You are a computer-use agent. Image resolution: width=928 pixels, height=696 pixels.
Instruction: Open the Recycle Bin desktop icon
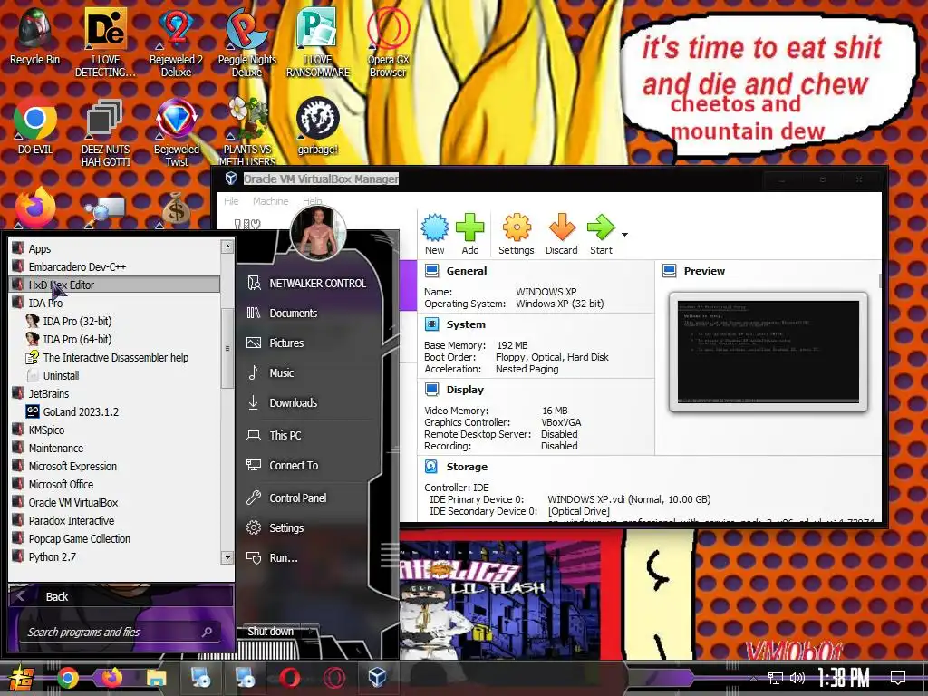click(x=35, y=35)
